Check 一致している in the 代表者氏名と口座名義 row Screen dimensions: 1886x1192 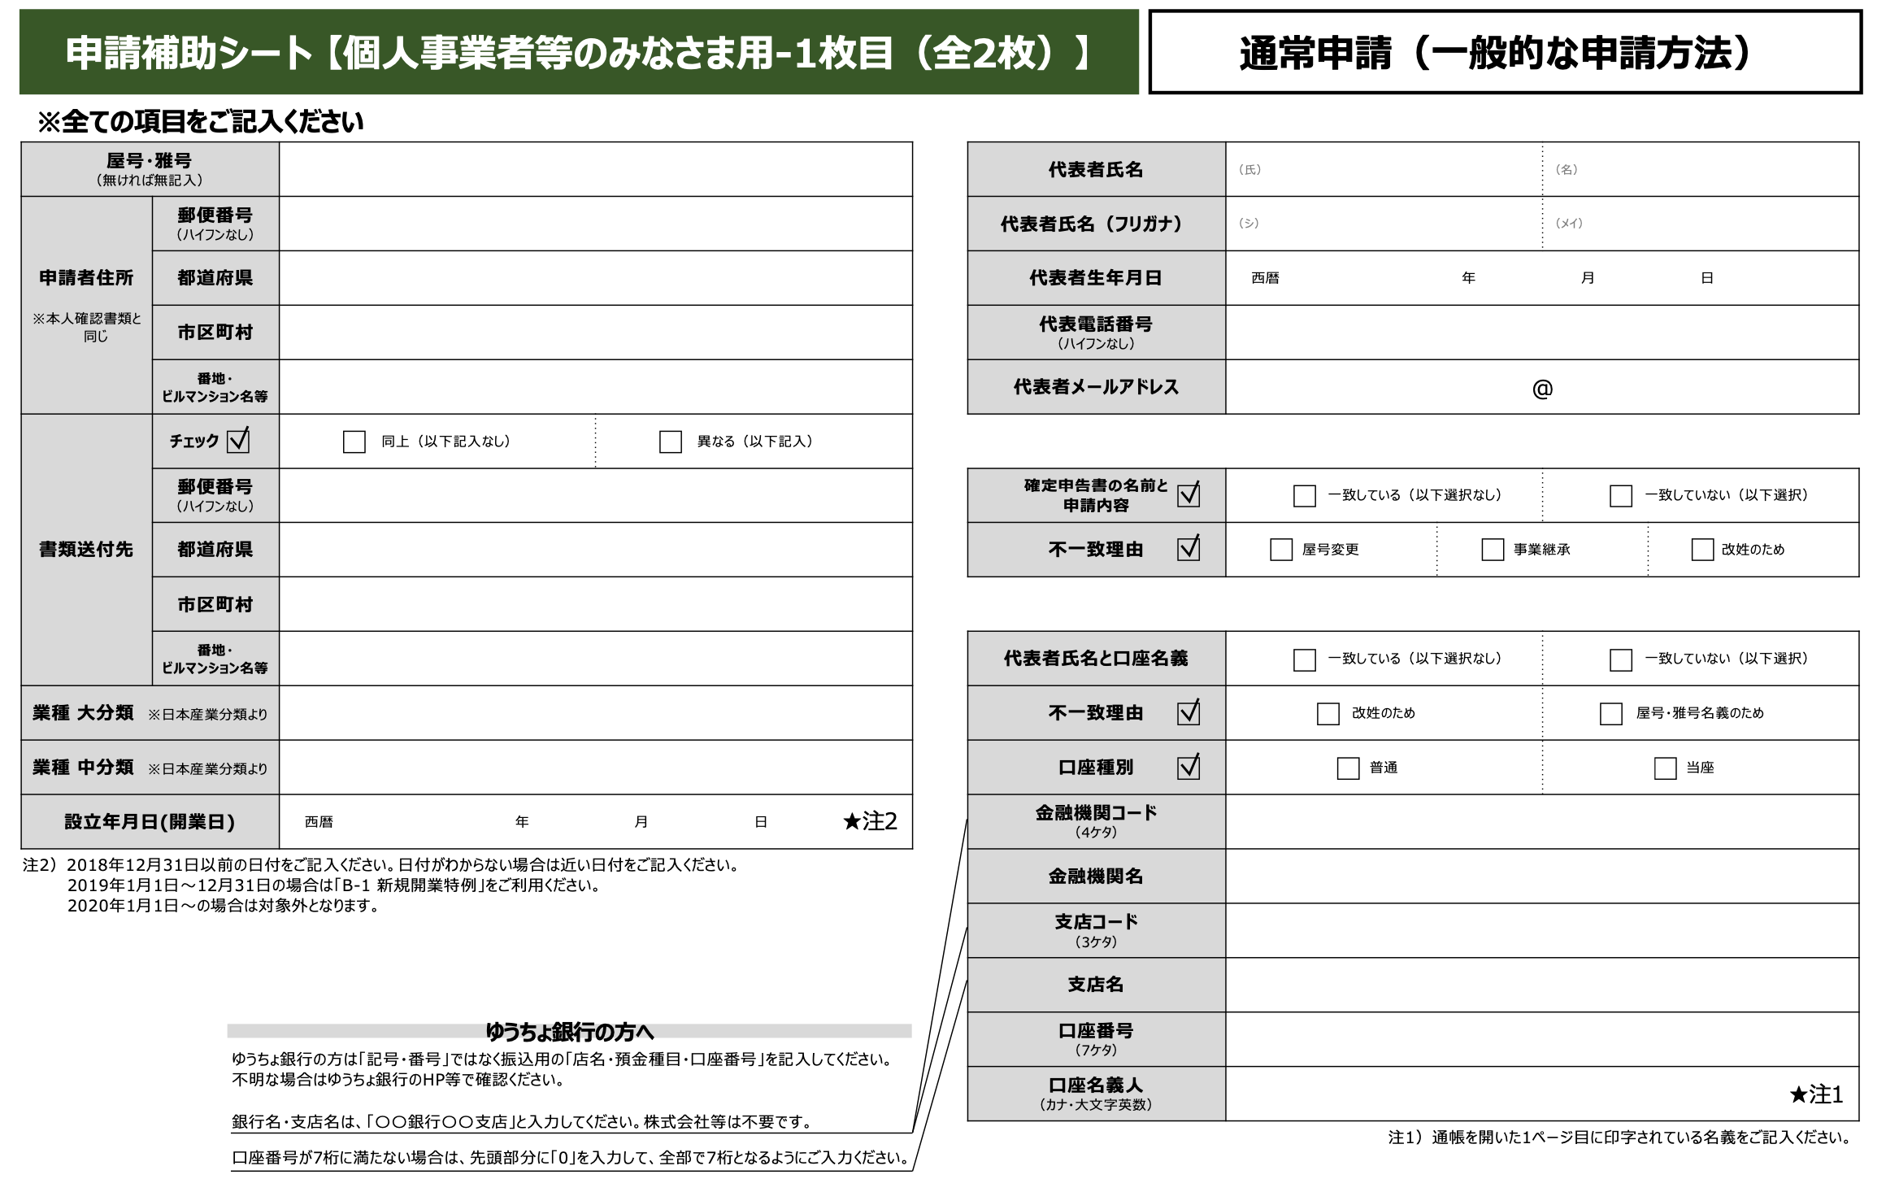[x=1305, y=659]
